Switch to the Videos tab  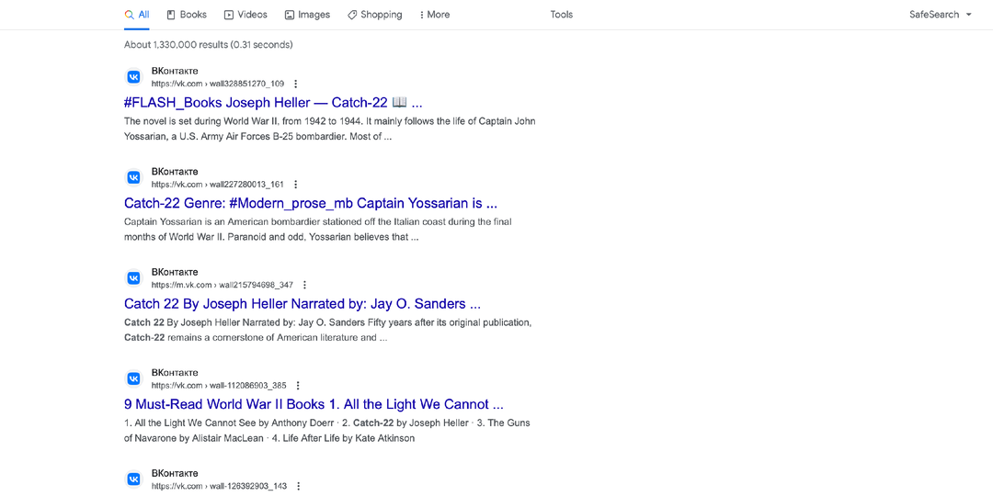pyautogui.click(x=245, y=15)
